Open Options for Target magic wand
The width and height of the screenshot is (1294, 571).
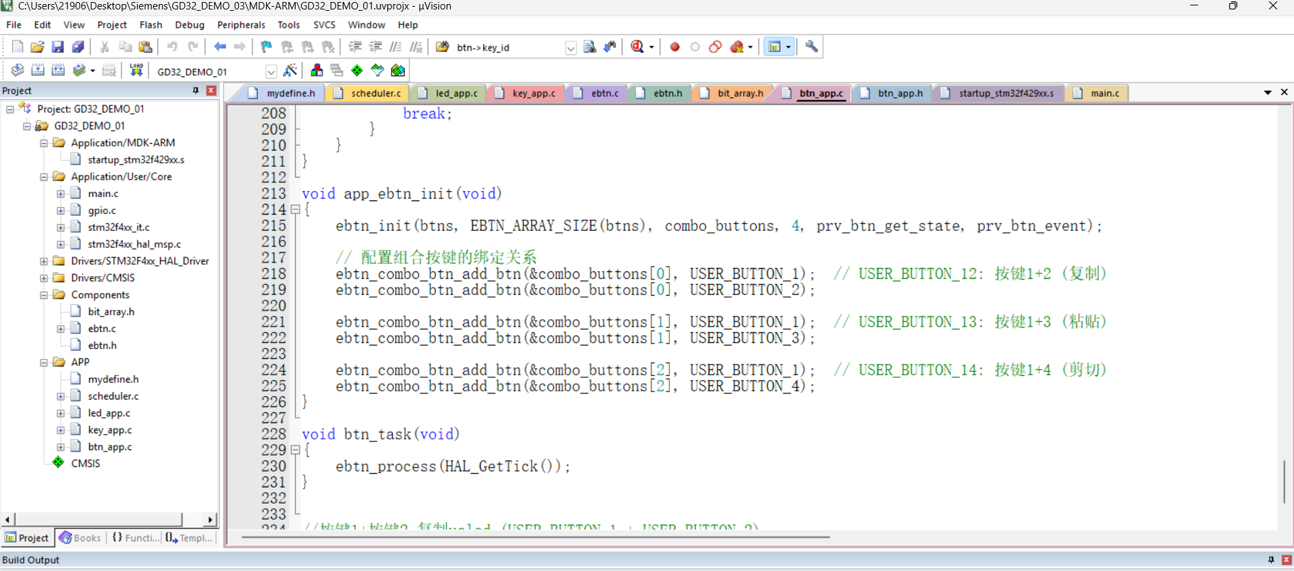coord(290,70)
